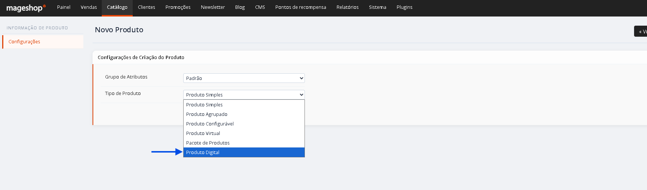
Task: Open the Painel menu
Action: (64, 7)
